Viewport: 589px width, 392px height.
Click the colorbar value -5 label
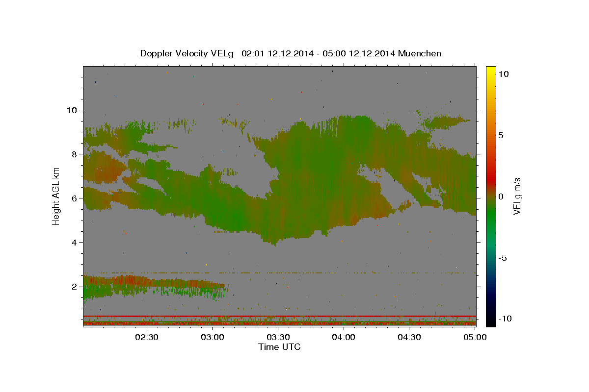tap(503, 257)
